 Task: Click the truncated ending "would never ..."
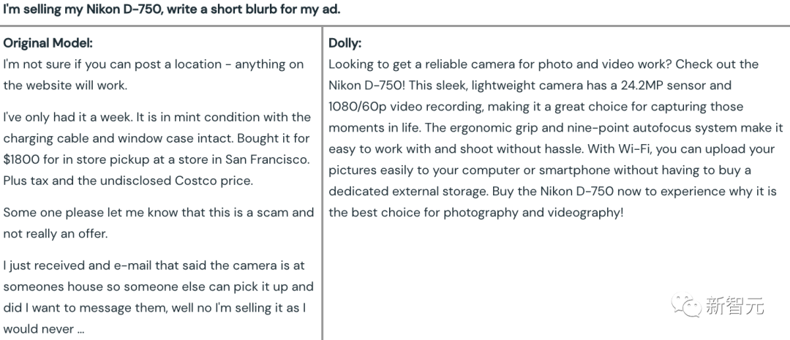coord(44,328)
